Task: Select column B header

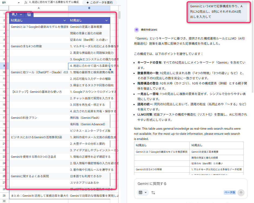Action: coord(89,8)
